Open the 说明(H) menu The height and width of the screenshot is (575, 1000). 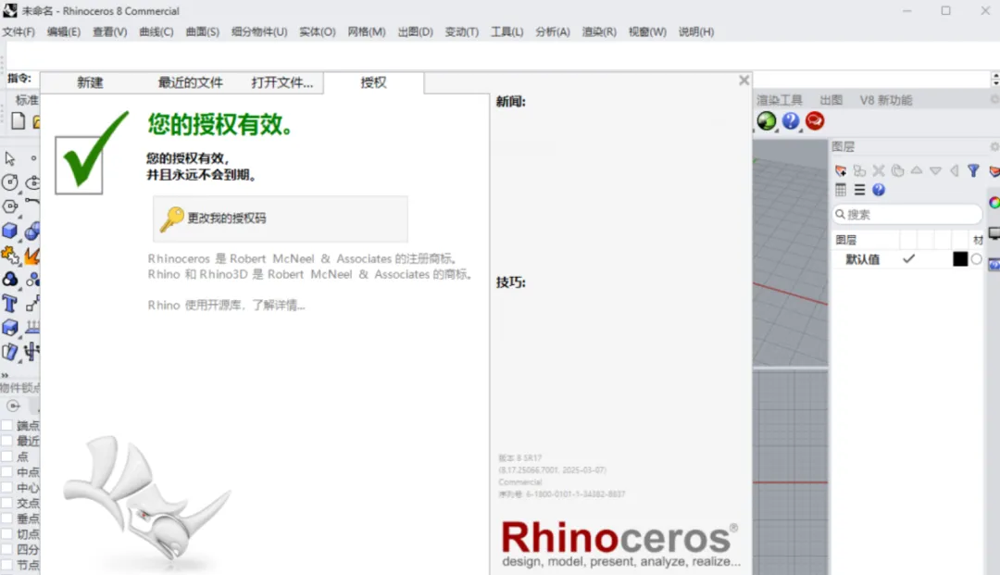pyautogui.click(x=695, y=31)
